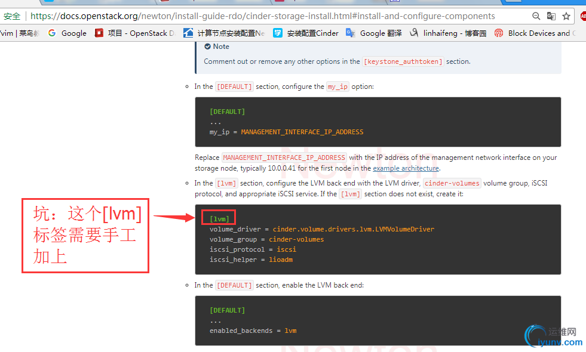Click the address bar URL field
The width and height of the screenshot is (586, 352).
pos(262,16)
